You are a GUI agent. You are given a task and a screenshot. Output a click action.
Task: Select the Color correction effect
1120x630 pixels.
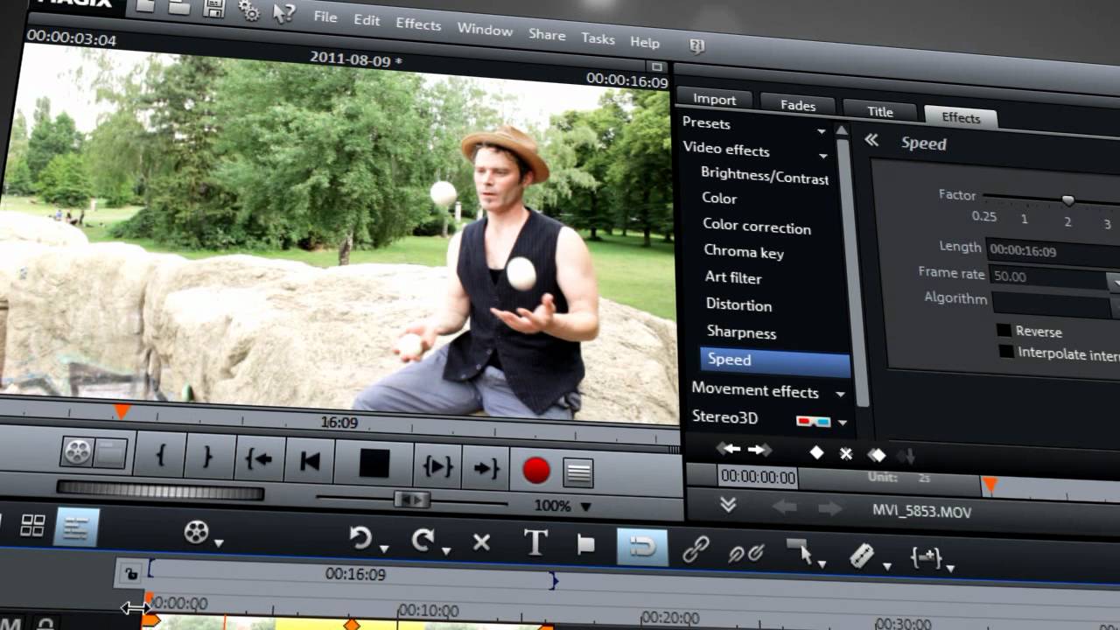point(757,227)
